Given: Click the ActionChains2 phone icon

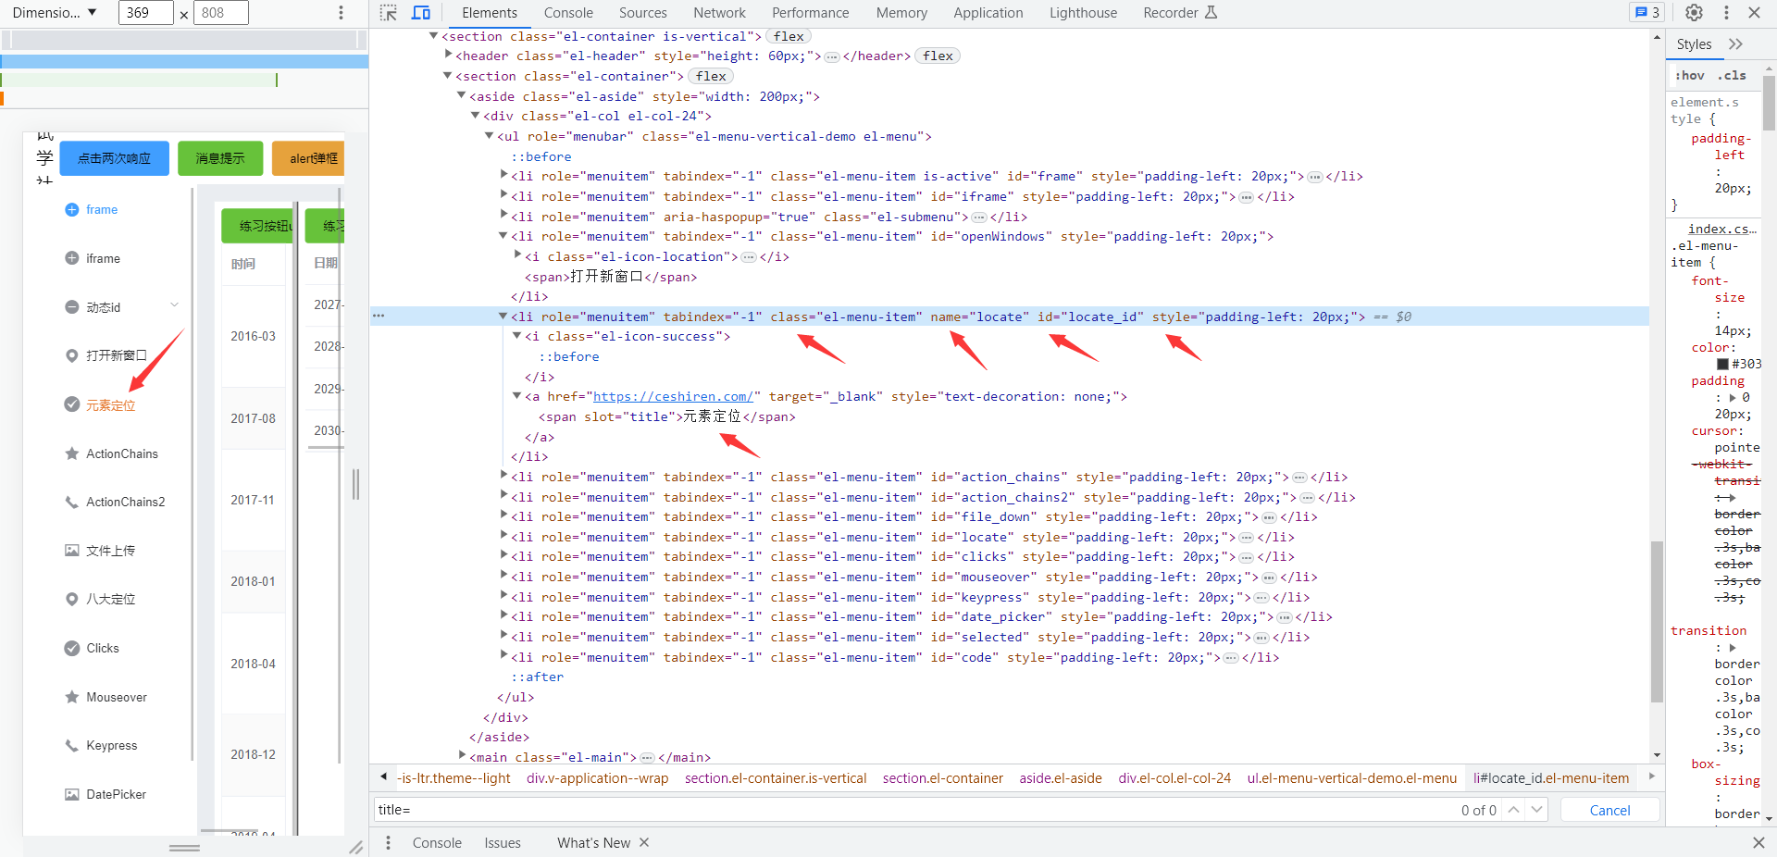Looking at the screenshot, I should 71,502.
